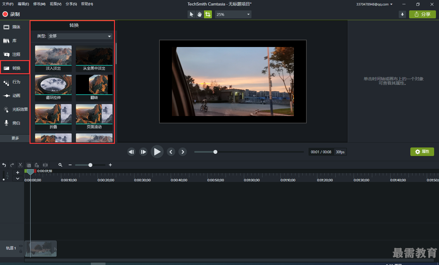Step forward one frame
Viewport: 439px width, 265px height.
(143, 152)
